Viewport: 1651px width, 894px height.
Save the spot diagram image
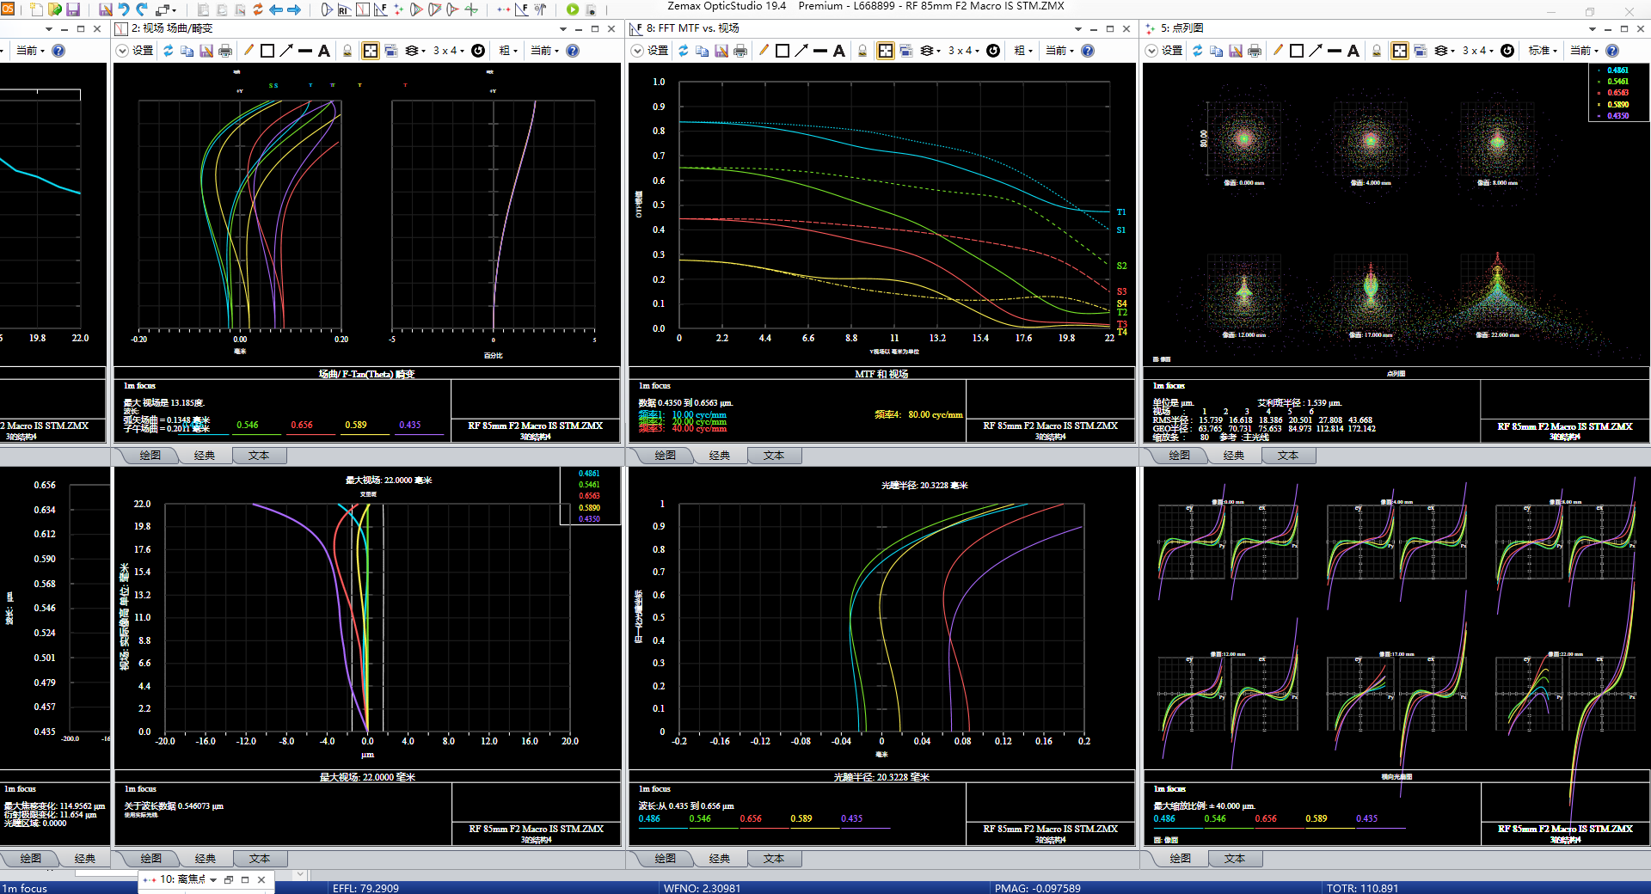tap(1236, 51)
